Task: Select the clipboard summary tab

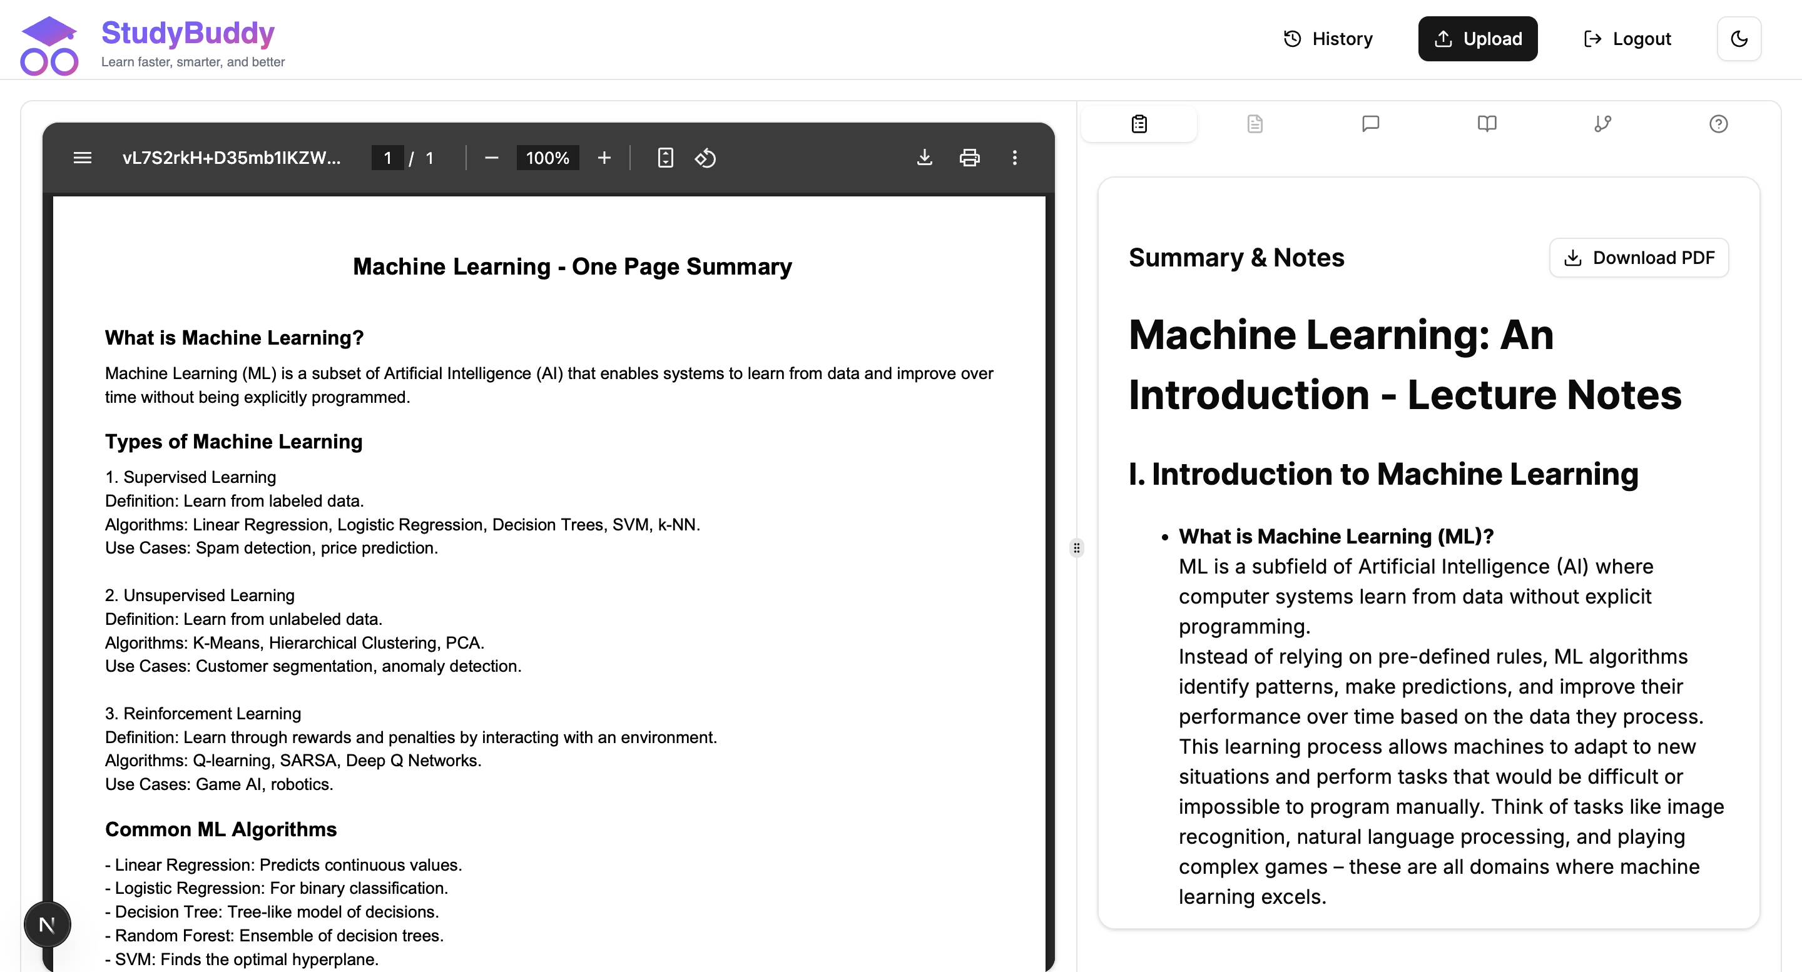Action: [1139, 124]
